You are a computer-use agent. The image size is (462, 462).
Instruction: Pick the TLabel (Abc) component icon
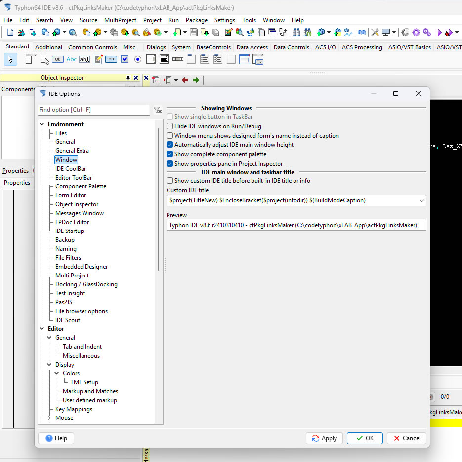71,59
